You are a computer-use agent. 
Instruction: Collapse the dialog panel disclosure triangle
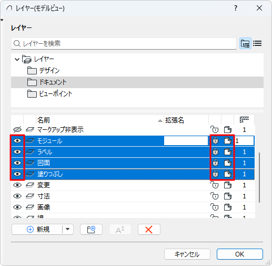click(2, 20)
